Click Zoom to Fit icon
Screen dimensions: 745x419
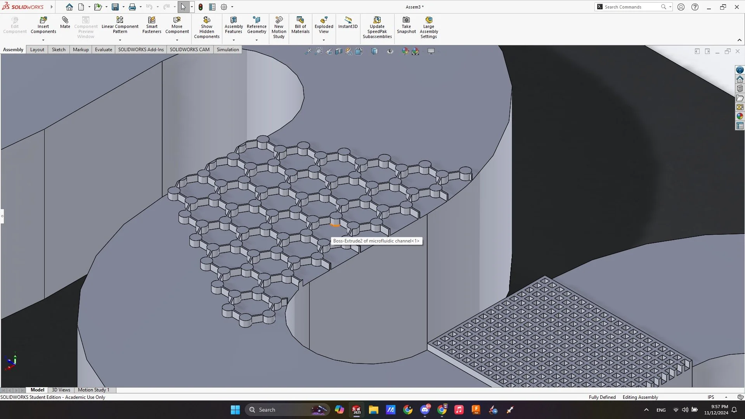[308, 51]
